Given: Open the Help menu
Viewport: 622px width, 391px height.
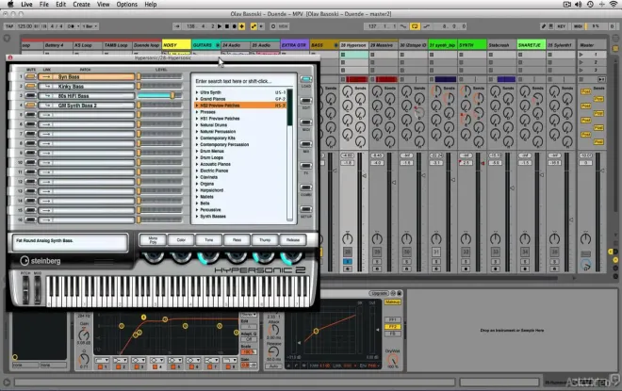Looking at the screenshot, I should click(x=151, y=5).
